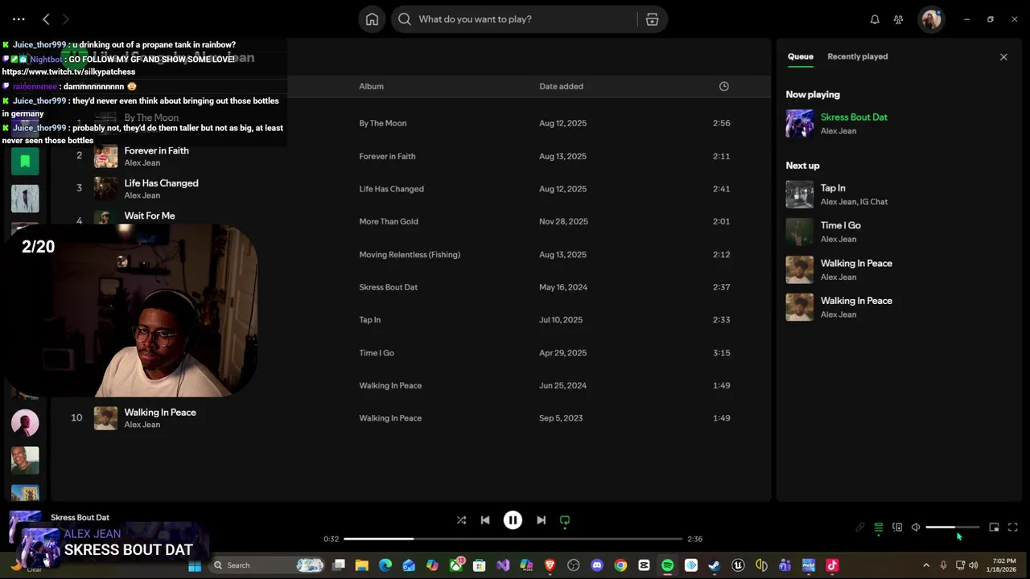Open Brave browser from taskbar
Viewport: 1030px width, 579px height.
pos(550,565)
